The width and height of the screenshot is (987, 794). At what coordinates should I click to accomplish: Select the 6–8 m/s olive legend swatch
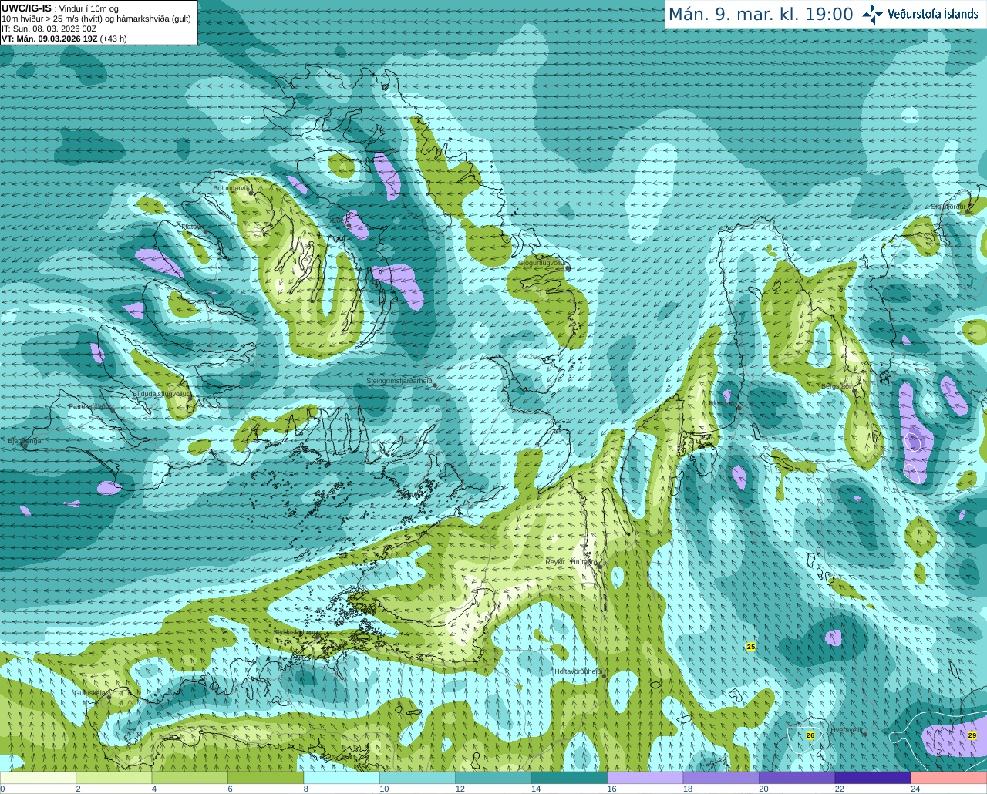[x=266, y=778]
